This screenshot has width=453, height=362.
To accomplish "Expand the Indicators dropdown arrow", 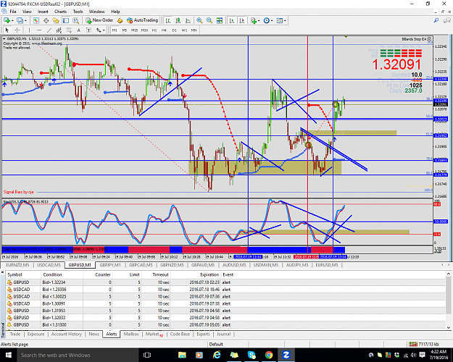I will pyautogui.click(x=259, y=21).
